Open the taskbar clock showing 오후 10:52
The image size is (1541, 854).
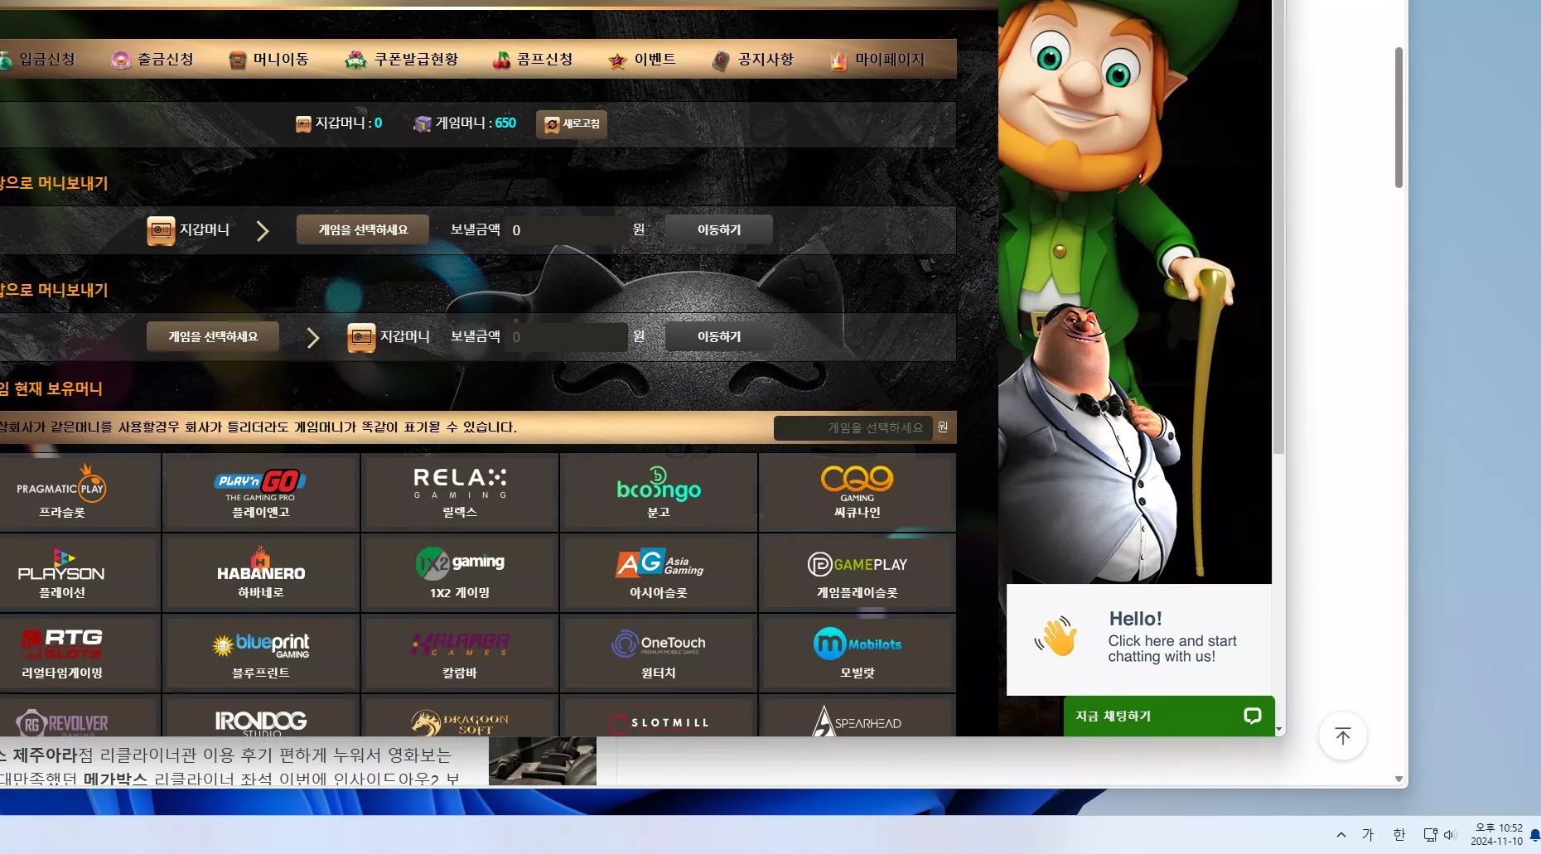(x=1497, y=834)
